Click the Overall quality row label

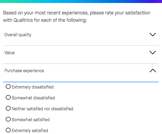[x=18, y=35]
